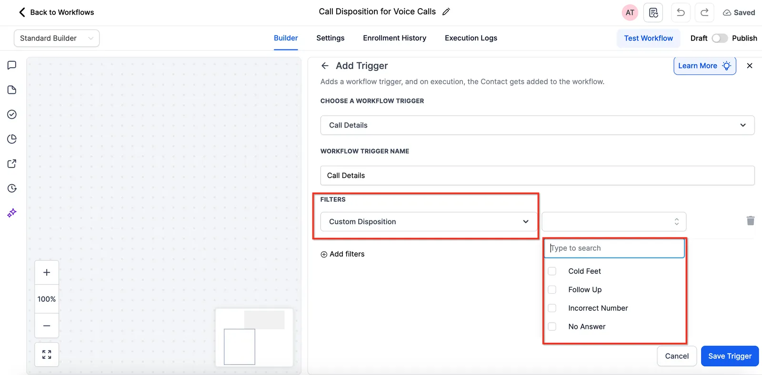
Task: Click the Cancel button
Action: pyautogui.click(x=677, y=356)
